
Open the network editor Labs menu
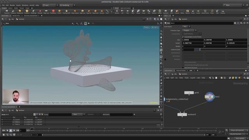(x=198, y=78)
